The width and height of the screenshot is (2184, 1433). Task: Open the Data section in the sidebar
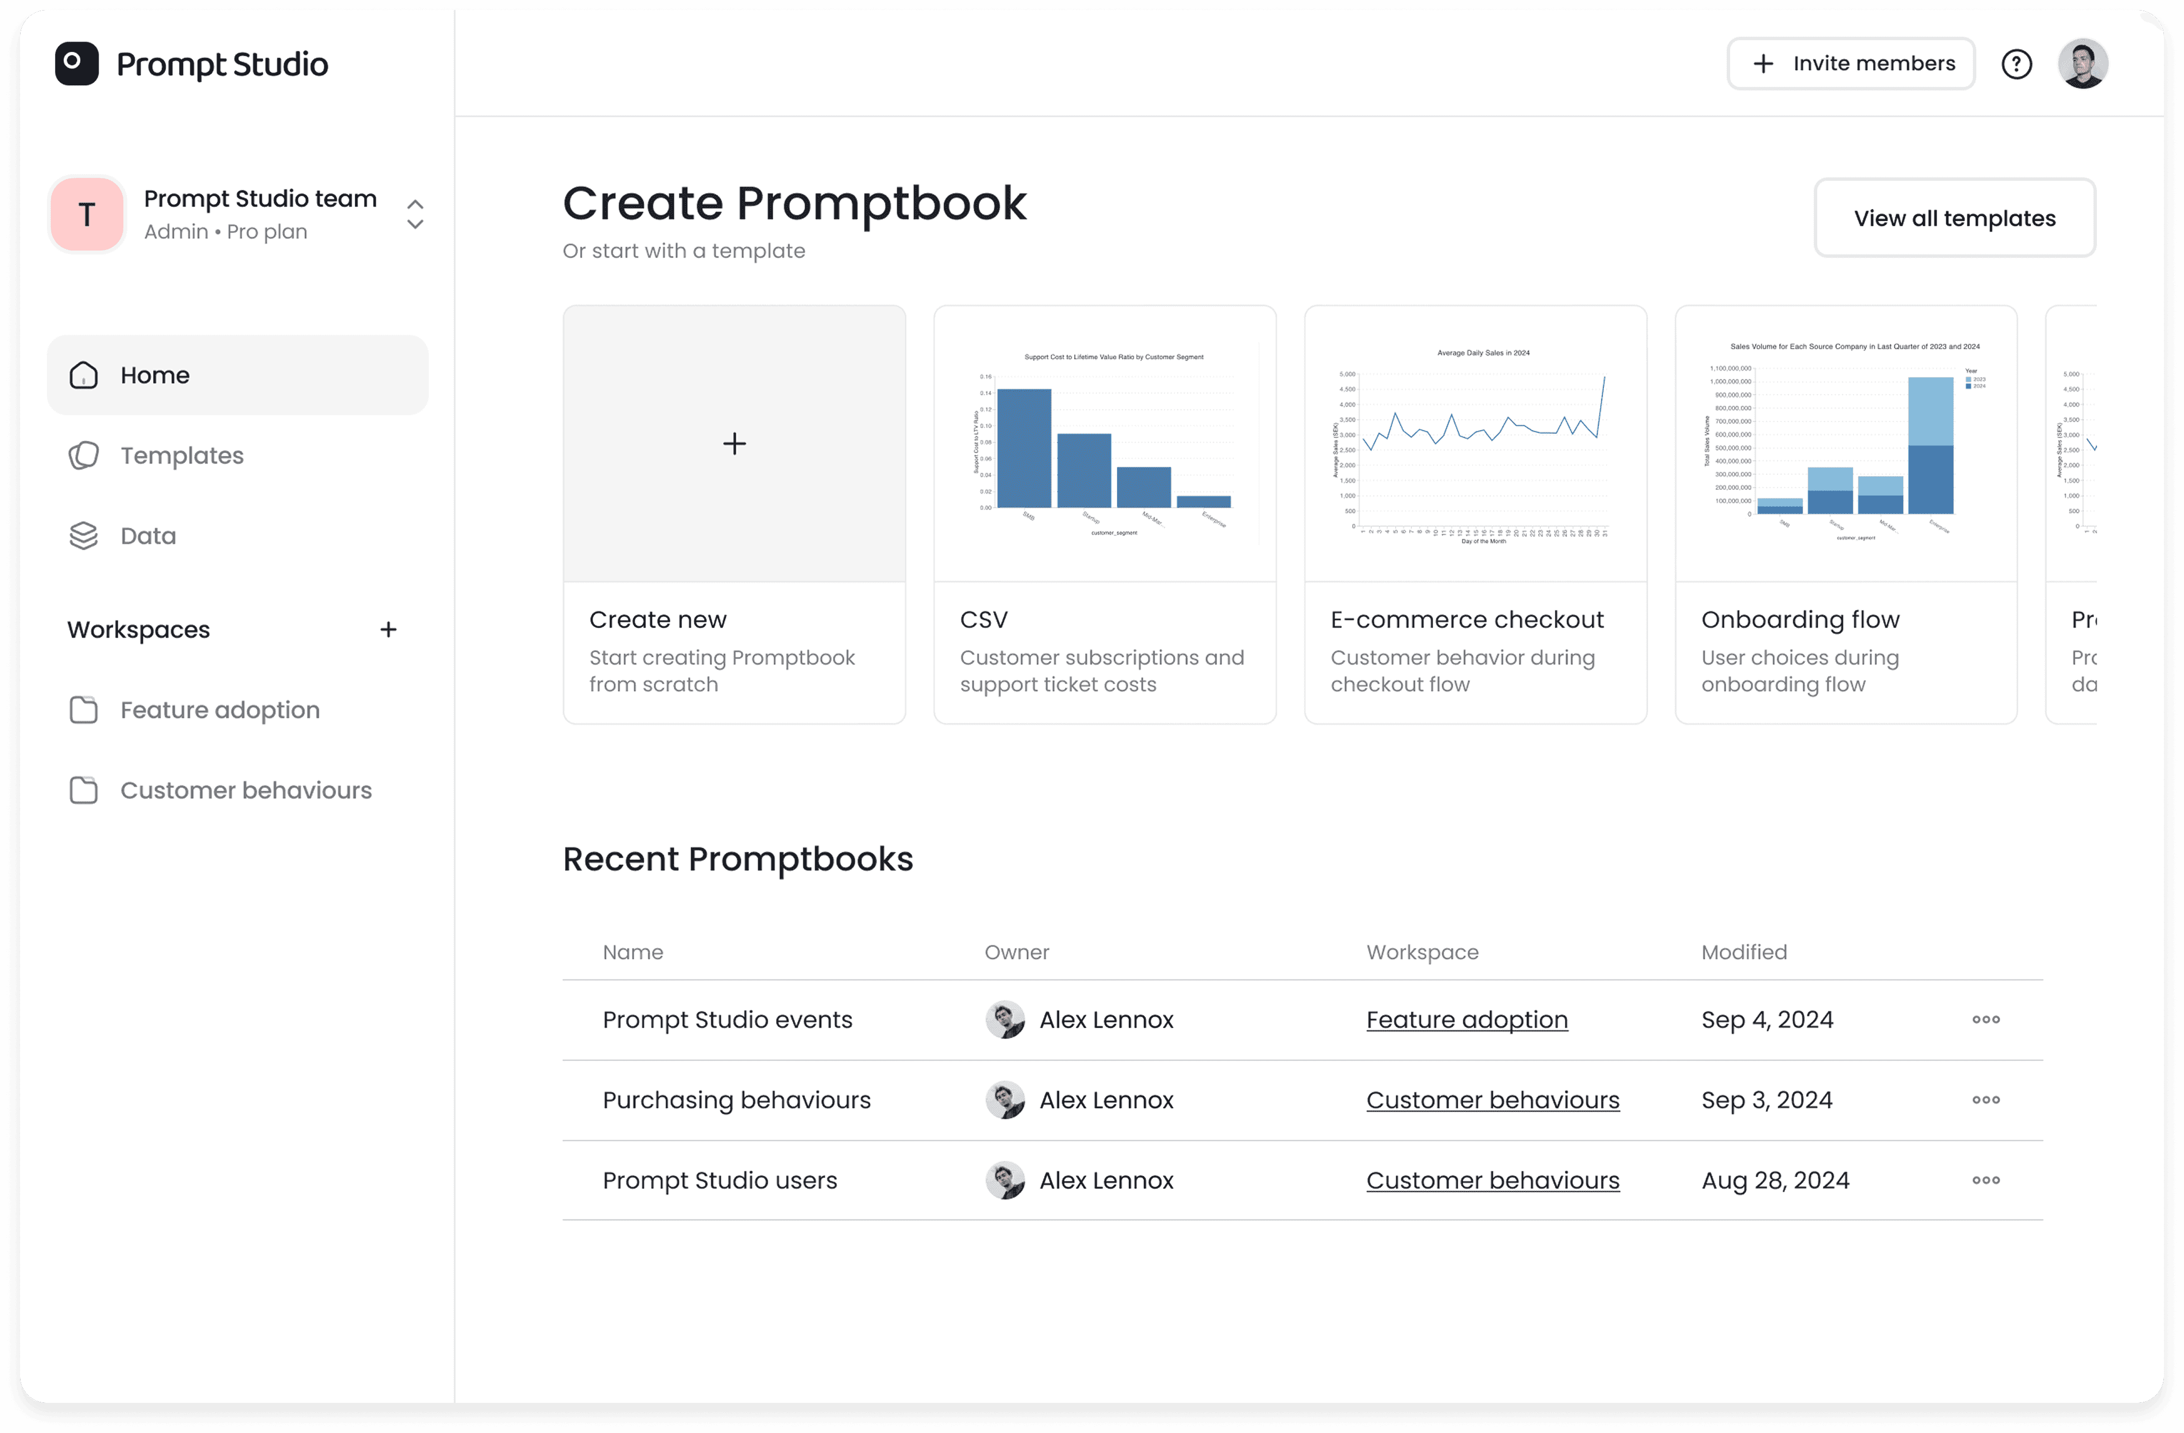coord(148,536)
